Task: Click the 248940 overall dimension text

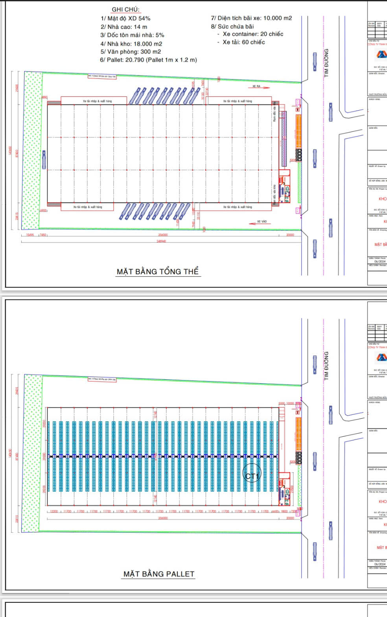Action: pos(161,241)
